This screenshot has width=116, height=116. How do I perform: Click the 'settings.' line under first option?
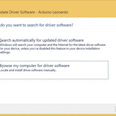(x=5, y=52)
